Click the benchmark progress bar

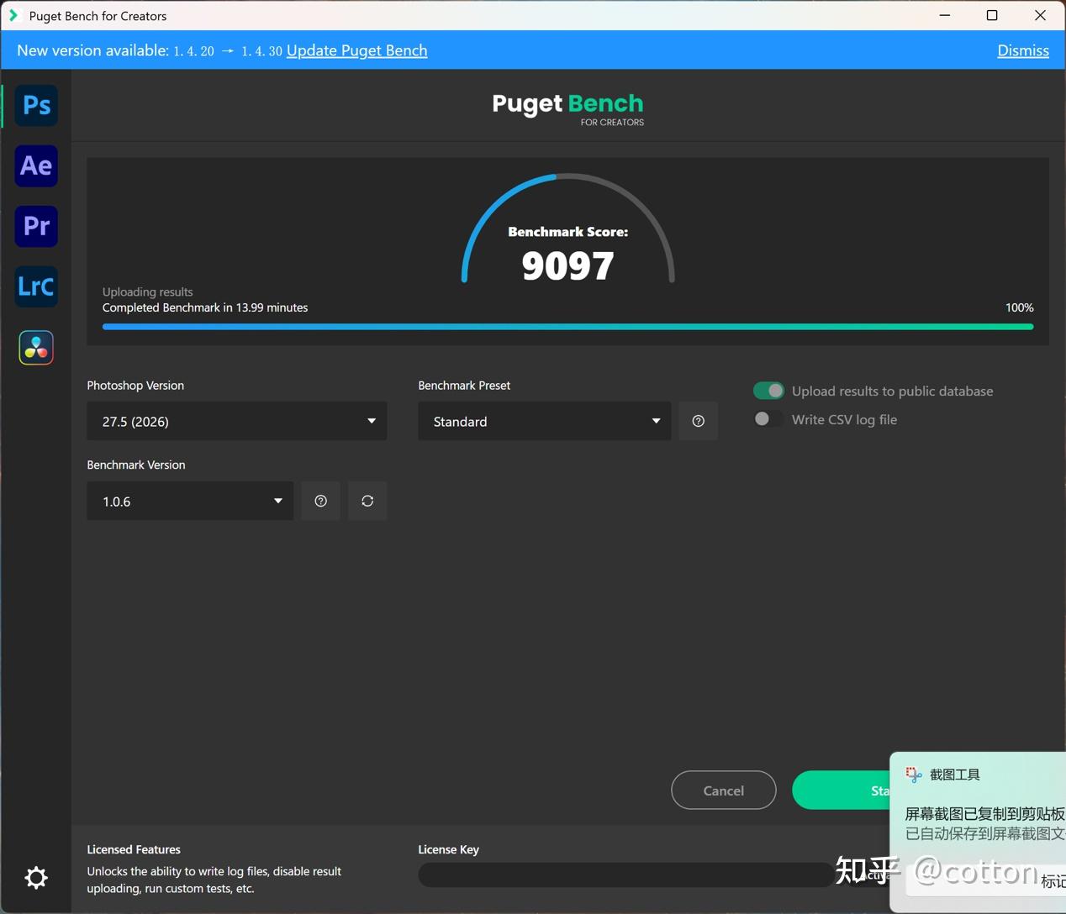coord(567,327)
